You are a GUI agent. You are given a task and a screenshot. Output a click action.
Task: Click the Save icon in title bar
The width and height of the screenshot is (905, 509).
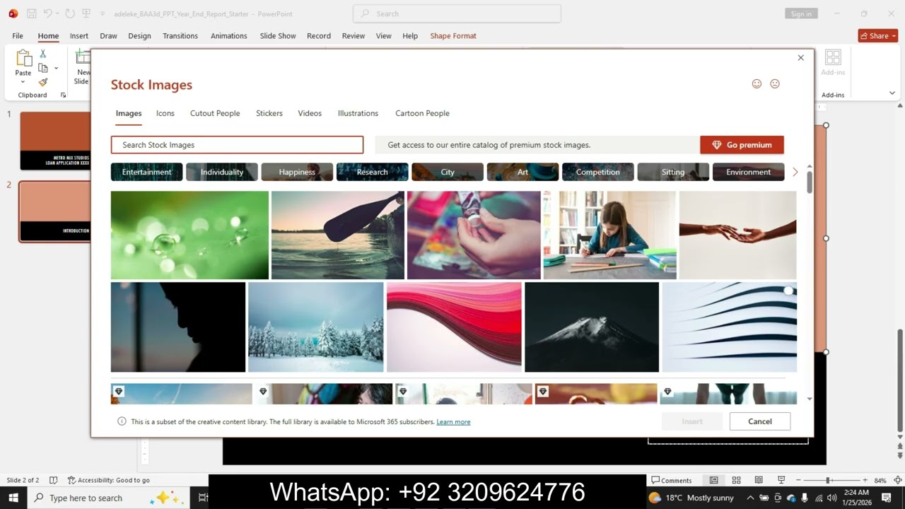[x=31, y=13]
